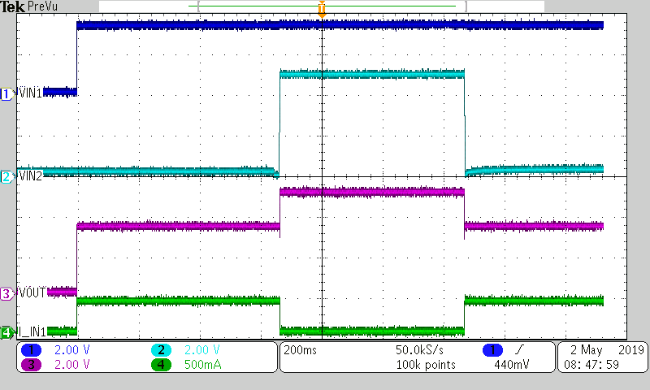Click the blue channel 1 badge in readout
Viewport: 650px width, 390px height.
(33, 349)
